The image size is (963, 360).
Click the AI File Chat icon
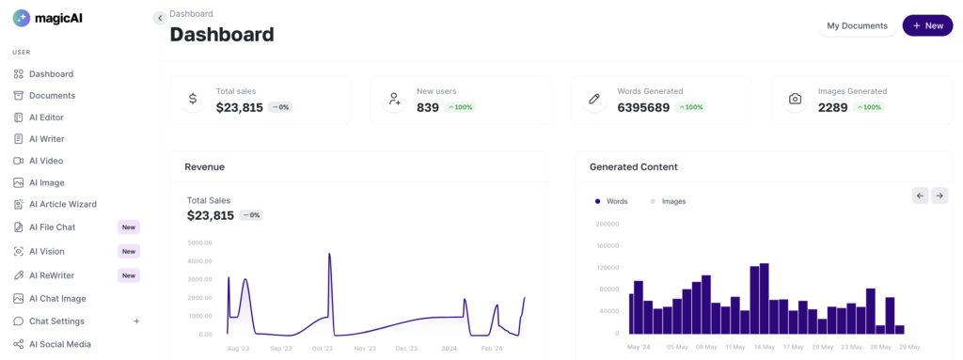pyautogui.click(x=19, y=227)
